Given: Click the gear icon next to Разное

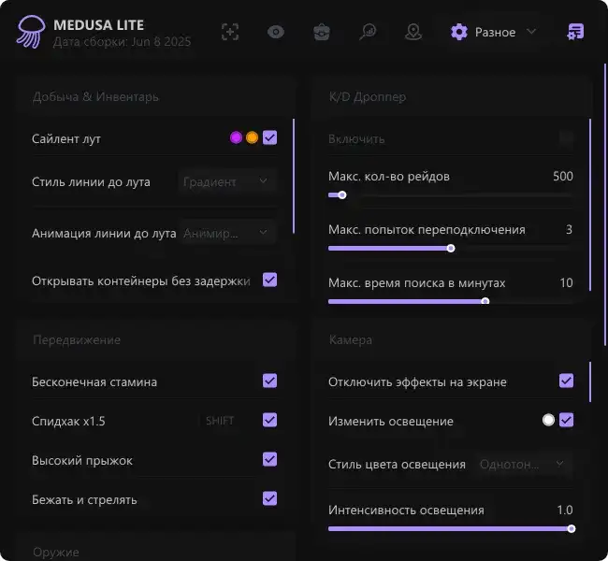Looking at the screenshot, I should pyautogui.click(x=458, y=32).
